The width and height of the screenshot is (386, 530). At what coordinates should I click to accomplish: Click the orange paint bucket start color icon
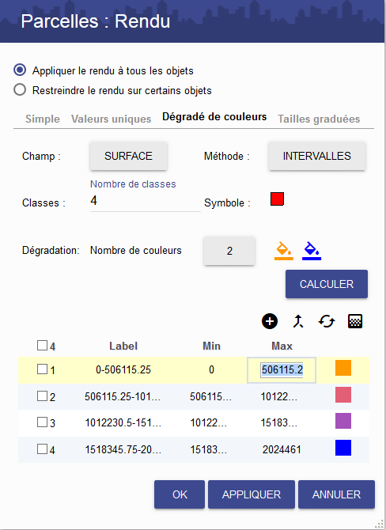point(284,251)
